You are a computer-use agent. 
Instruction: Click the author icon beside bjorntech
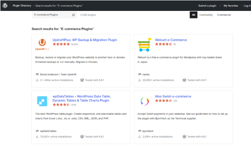pos(140,131)
